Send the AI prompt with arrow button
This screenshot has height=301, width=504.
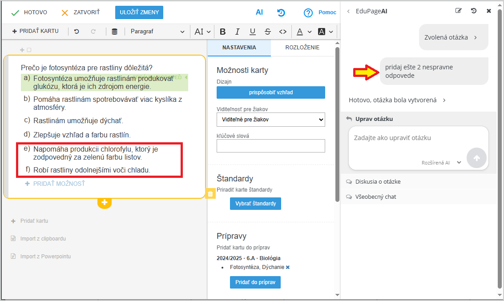pos(476,158)
